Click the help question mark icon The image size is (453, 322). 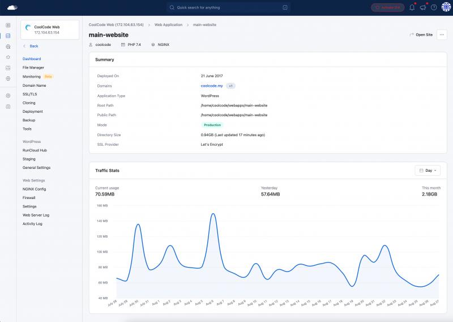click(433, 7)
